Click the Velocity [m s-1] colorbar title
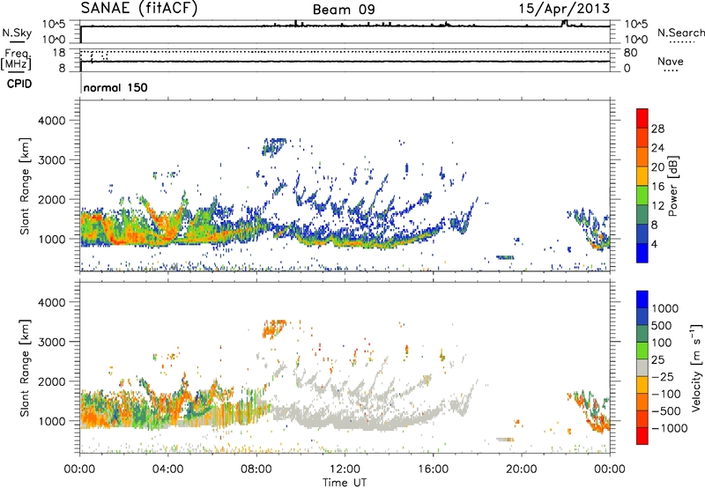The image size is (705, 488). [x=696, y=367]
